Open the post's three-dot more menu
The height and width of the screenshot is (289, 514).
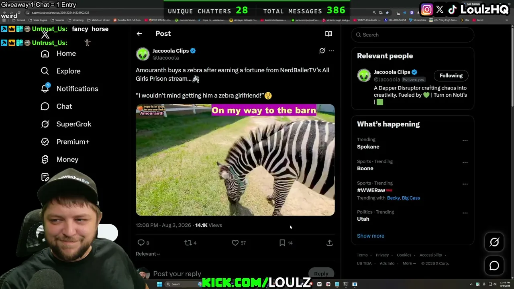[331, 51]
